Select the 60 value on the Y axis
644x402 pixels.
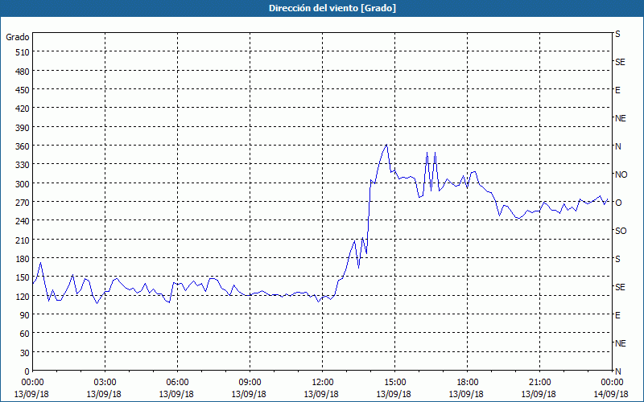[x=25, y=334]
